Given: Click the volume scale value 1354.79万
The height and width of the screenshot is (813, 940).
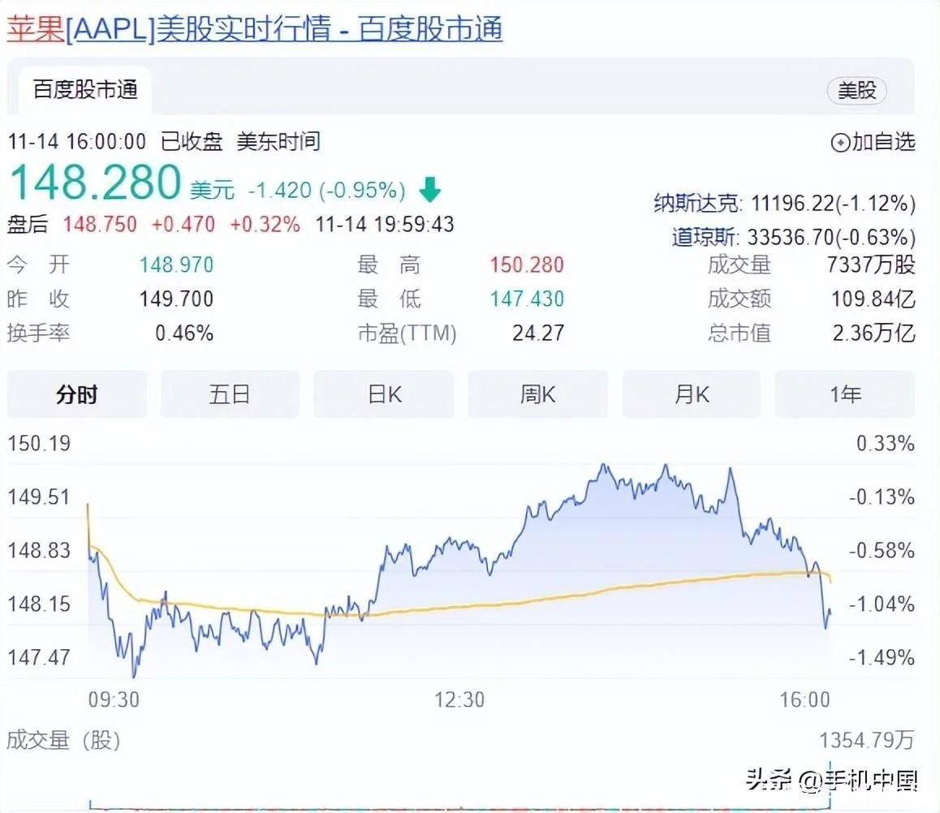Looking at the screenshot, I should (x=867, y=741).
